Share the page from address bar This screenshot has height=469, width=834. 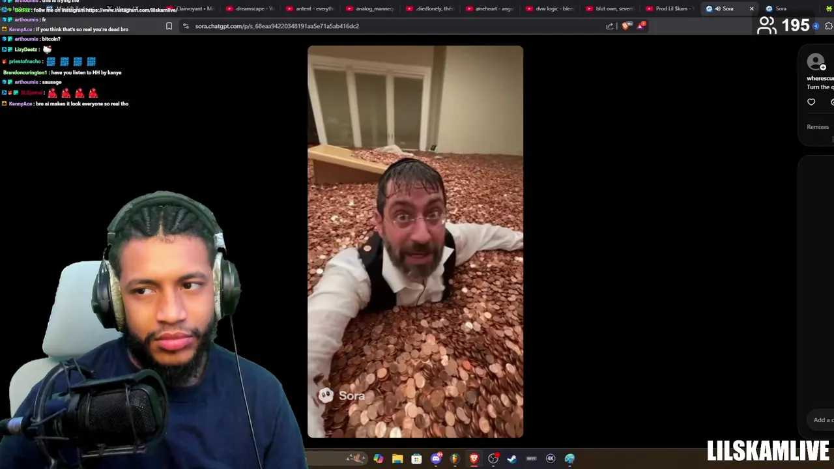(x=609, y=26)
